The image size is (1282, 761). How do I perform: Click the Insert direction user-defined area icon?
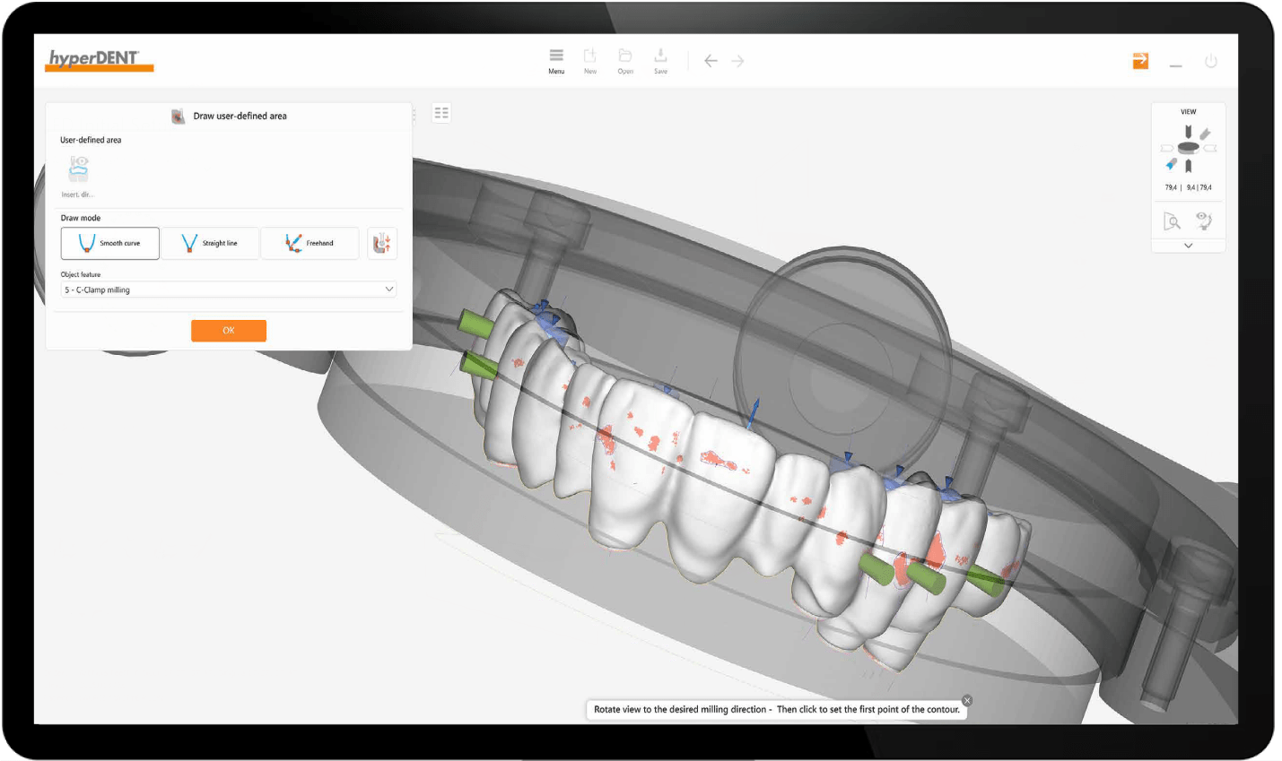(x=79, y=169)
